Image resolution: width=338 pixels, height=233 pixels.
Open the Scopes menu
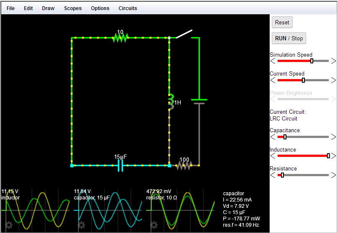pos(73,8)
